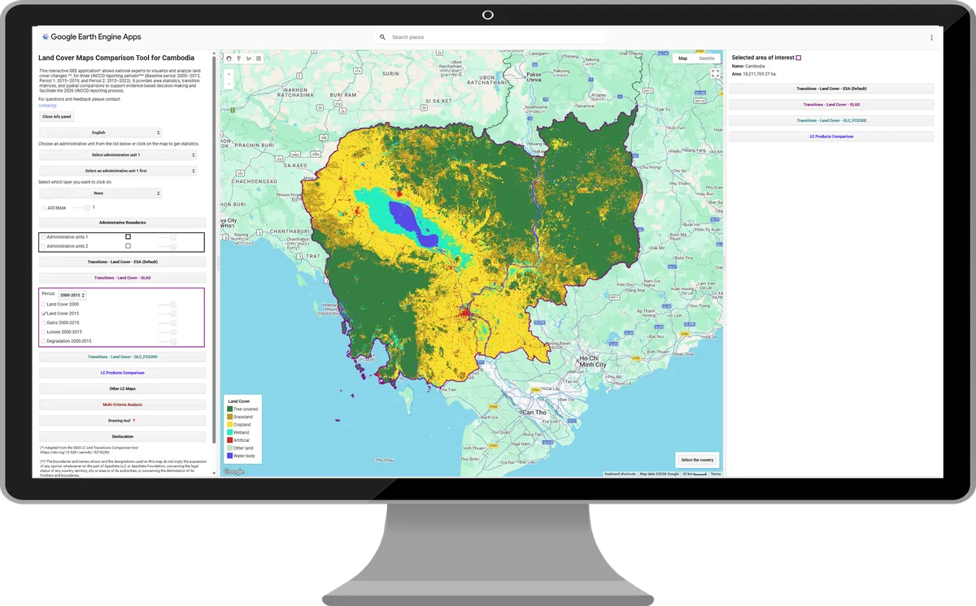The height and width of the screenshot is (606, 976).
Task: Click the Select the country button
Action: 698,460
